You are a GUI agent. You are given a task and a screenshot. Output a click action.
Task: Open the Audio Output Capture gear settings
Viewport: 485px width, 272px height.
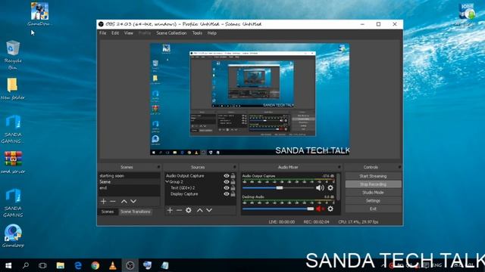pyautogui.click(x=330, y=187)
